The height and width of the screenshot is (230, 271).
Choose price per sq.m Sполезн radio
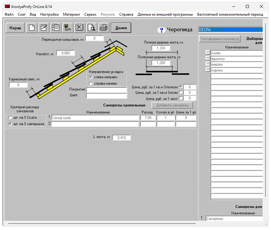coord(181,87)
